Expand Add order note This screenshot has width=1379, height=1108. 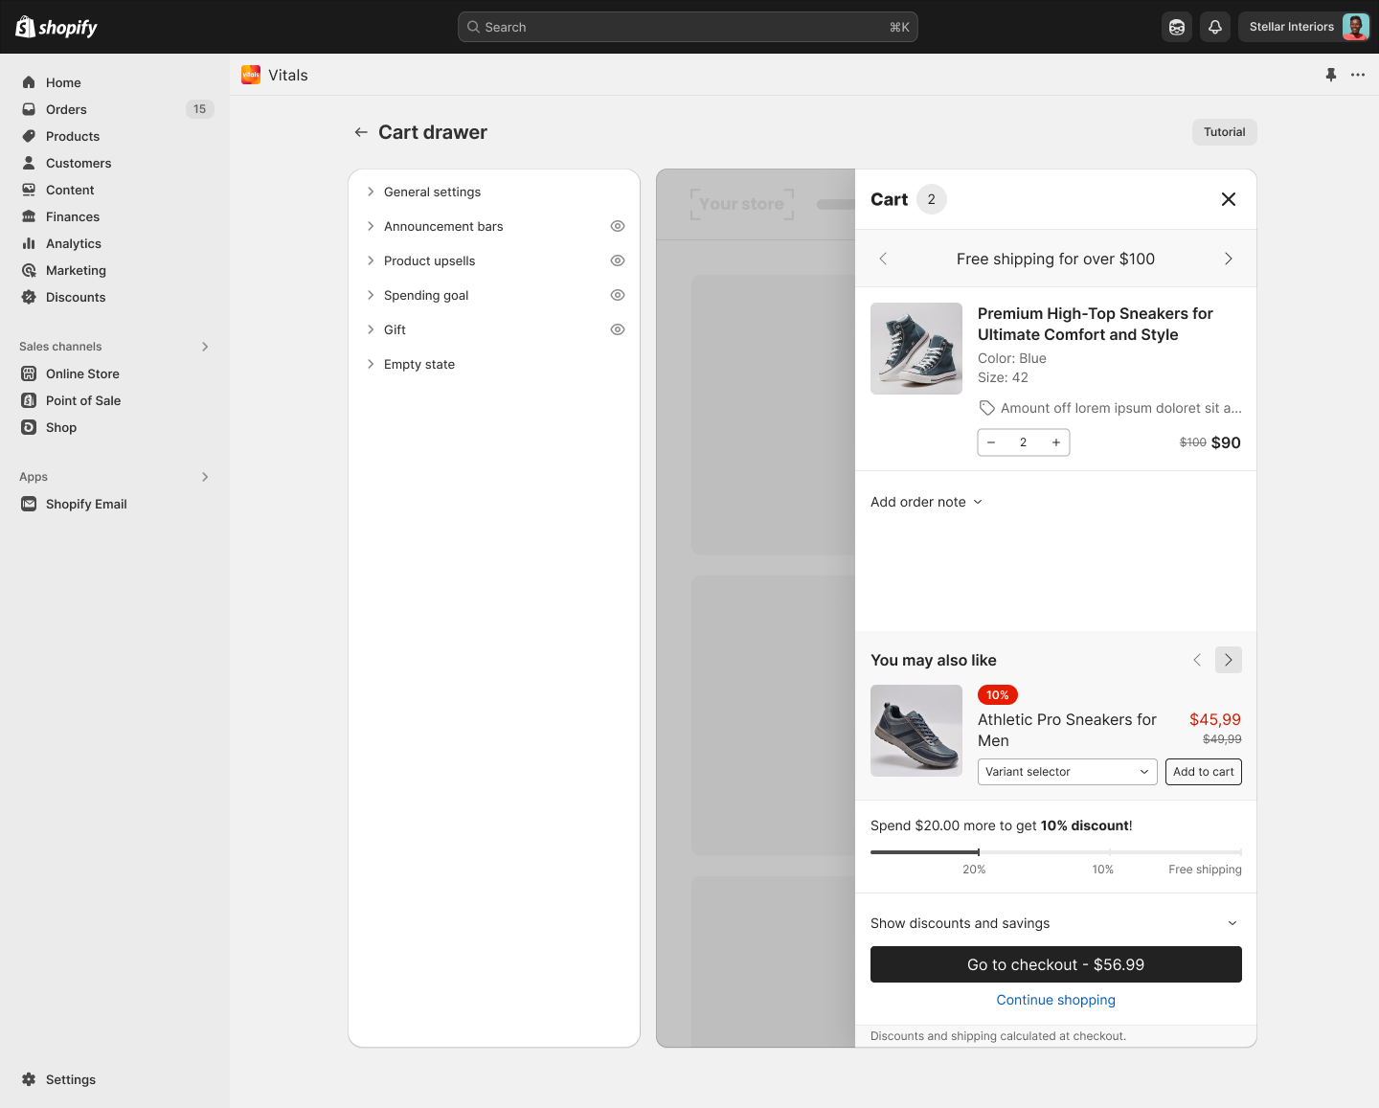(926, 502)
